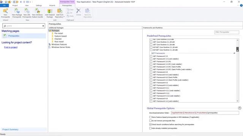Click the prerequisites list scroll-up arrow
Screen dimensions: 243x136
(x=237, y=40)
